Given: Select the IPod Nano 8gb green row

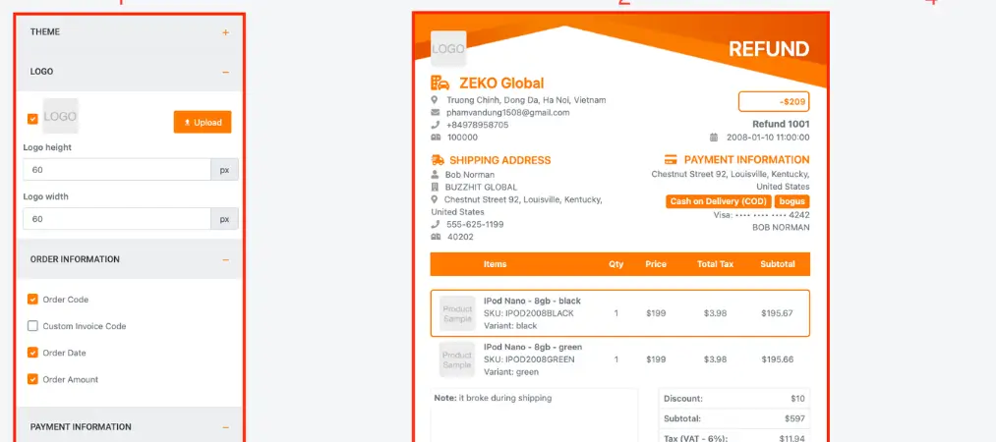Looking at the screenshot, I should point(620,359).
